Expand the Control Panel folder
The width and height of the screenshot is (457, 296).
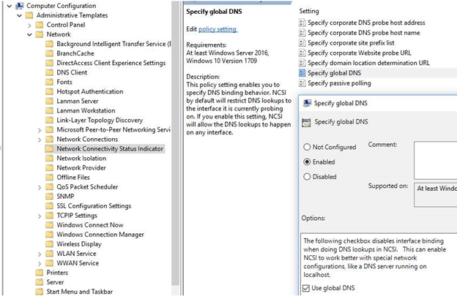click(x=29, y=26)
